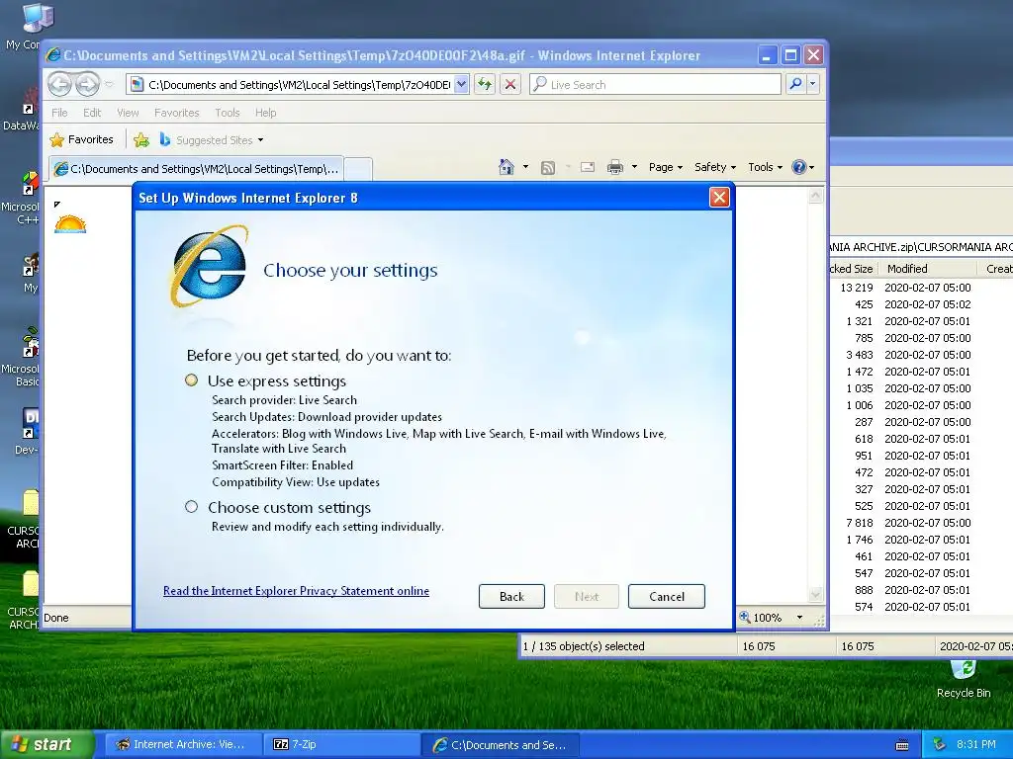The width and height of the screenshot is (1013, 759).
Task: Open the View menu in Internet Explorer
Action: pyautogui.click(x=128, y=113)
